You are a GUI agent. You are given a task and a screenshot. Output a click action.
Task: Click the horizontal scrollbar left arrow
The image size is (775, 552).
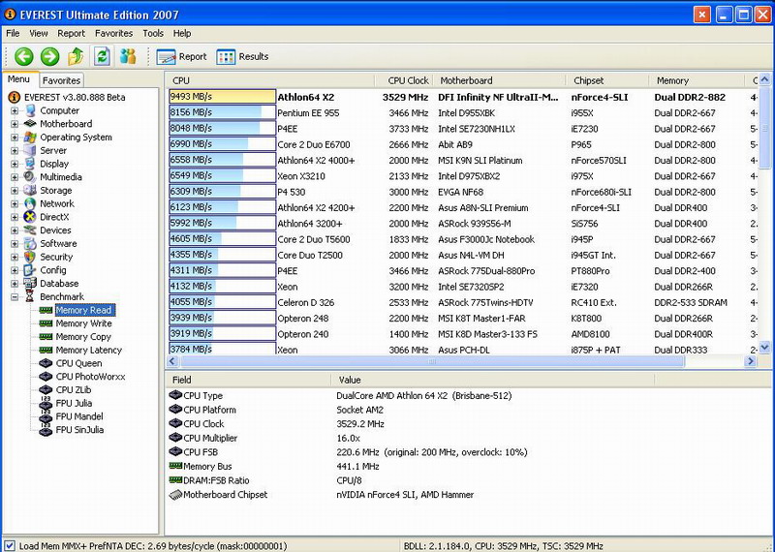pos(172,361)
